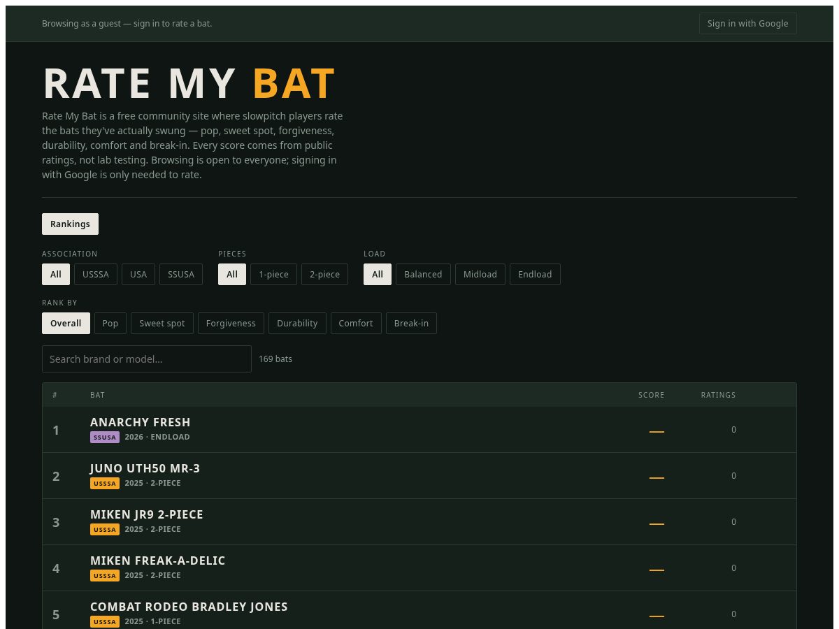Click the USSSA badge on Miken JR9 2-Piece
The width and height of the screenshot is (839, 629).
[x=105, y=530]
